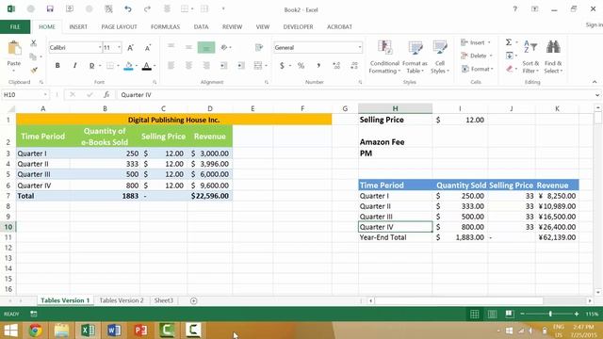Switch to the PAGE LAYOUT ribbon tab

pyautogui.click(x=119, y=27)
